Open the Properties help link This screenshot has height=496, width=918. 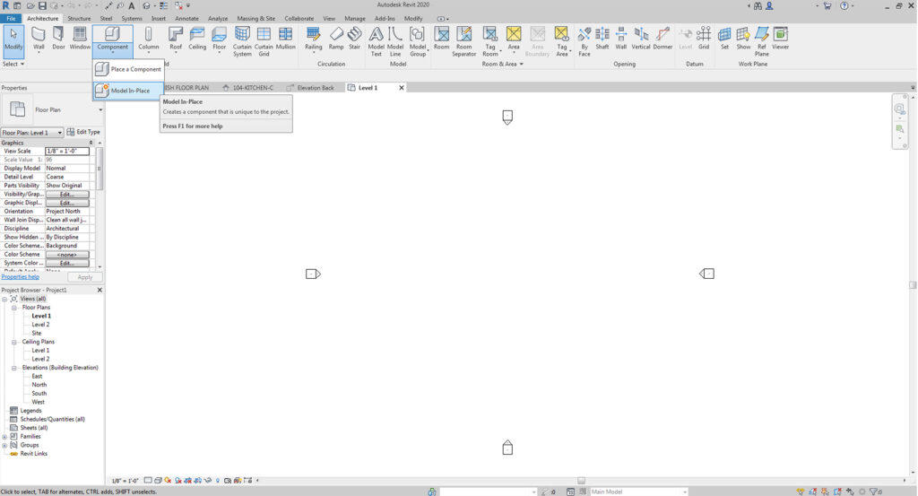(x=21, y=277)
